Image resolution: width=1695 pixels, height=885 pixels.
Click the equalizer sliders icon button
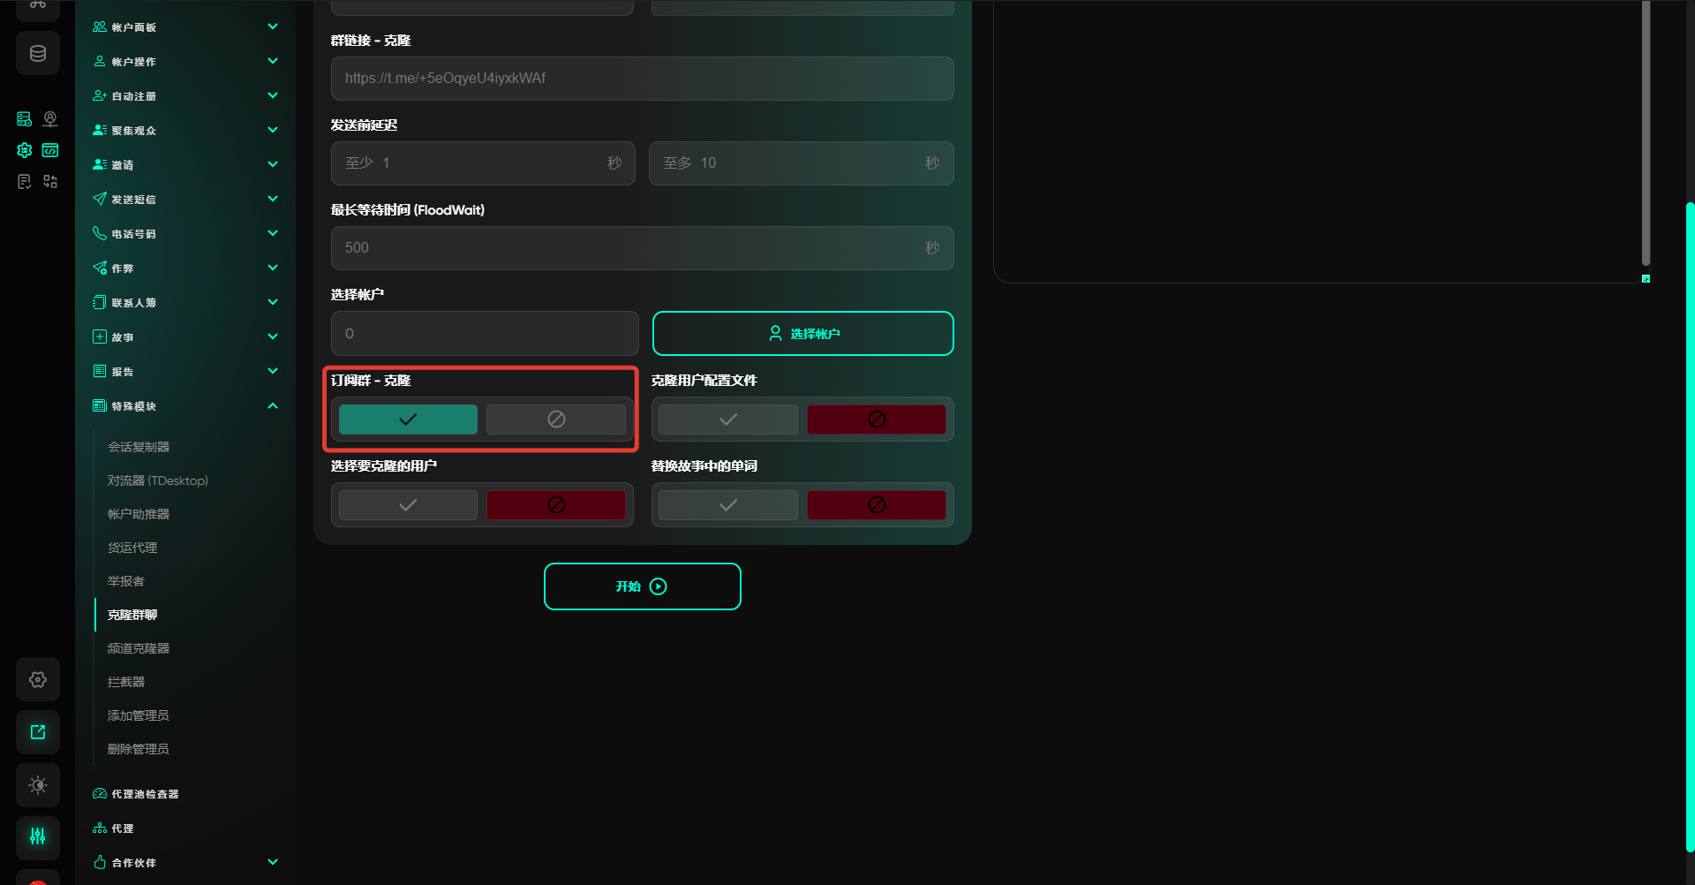click(x=38, y=836)
